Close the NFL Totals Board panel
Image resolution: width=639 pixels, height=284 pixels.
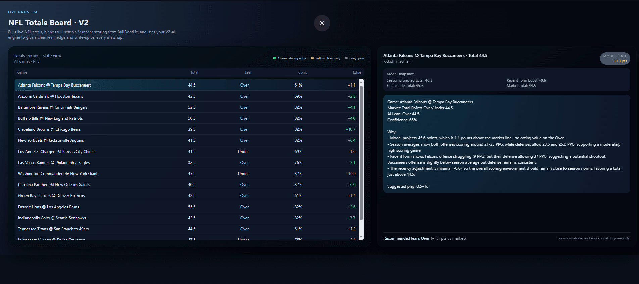[x=322, y=23]
